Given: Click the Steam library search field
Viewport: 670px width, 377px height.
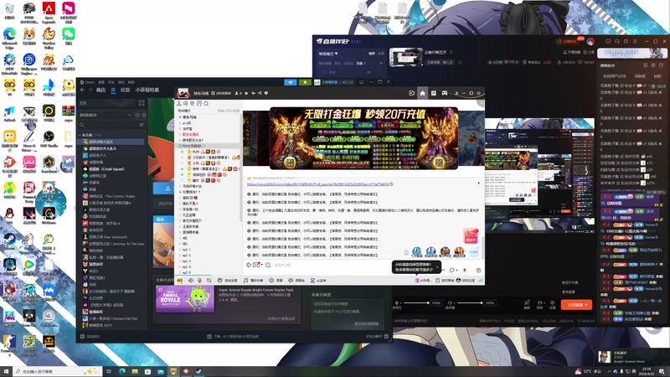Looking at the screenshot, I should click(x=108, y=125).
